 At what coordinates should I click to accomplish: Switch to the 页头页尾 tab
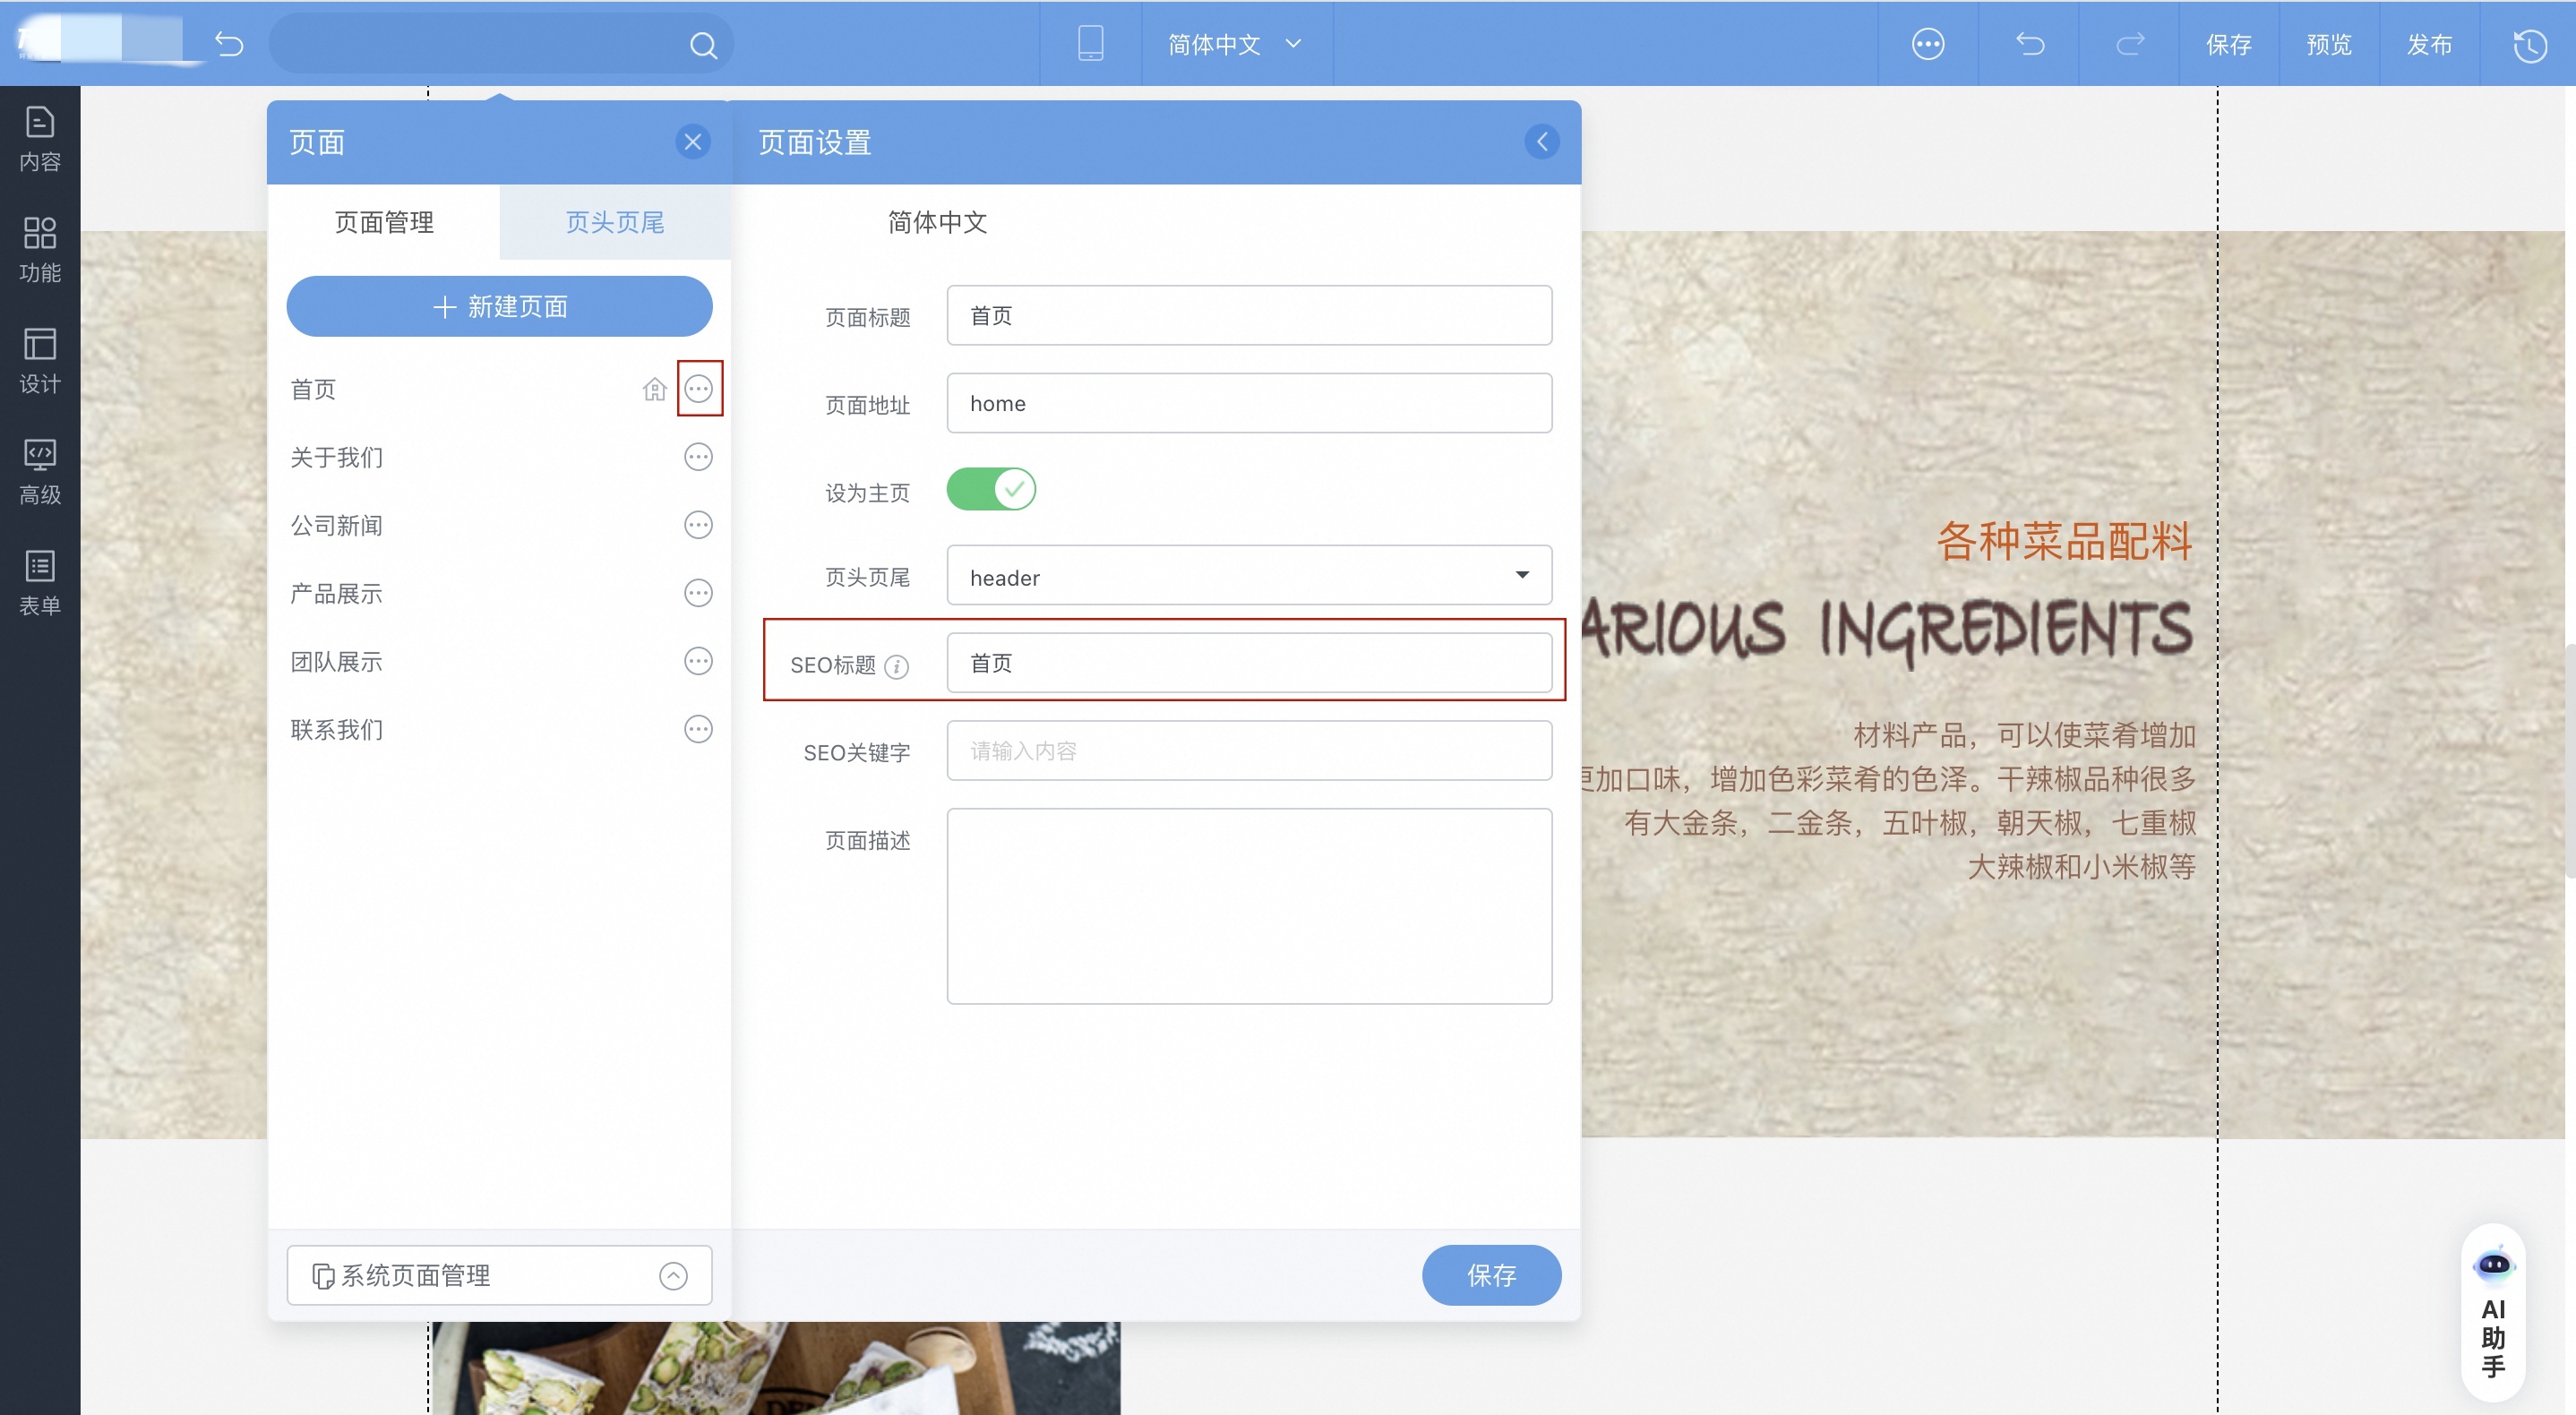point(615,222)
